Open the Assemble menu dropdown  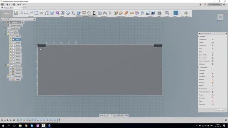(105, 16)
